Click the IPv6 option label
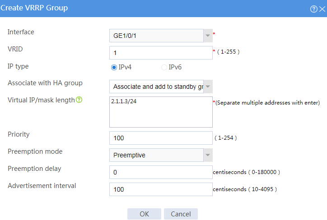This screenshot has height=220, width=327. [175, 67]
